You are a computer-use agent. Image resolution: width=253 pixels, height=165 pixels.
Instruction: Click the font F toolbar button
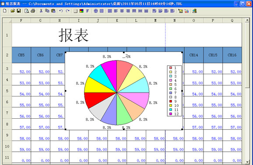[x=88, y=11]
